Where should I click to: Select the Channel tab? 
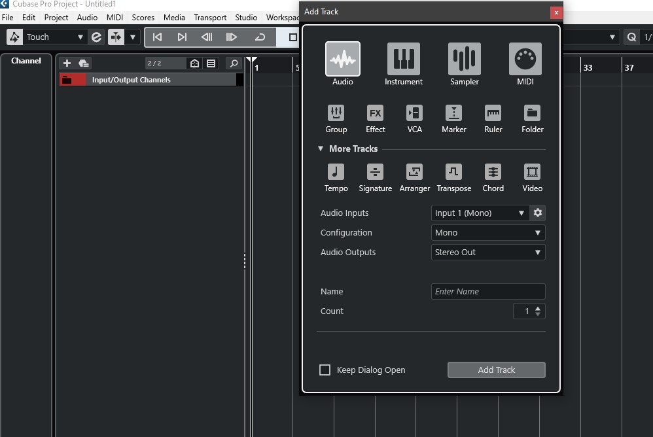pyautogui.click(x=26, y=61)
